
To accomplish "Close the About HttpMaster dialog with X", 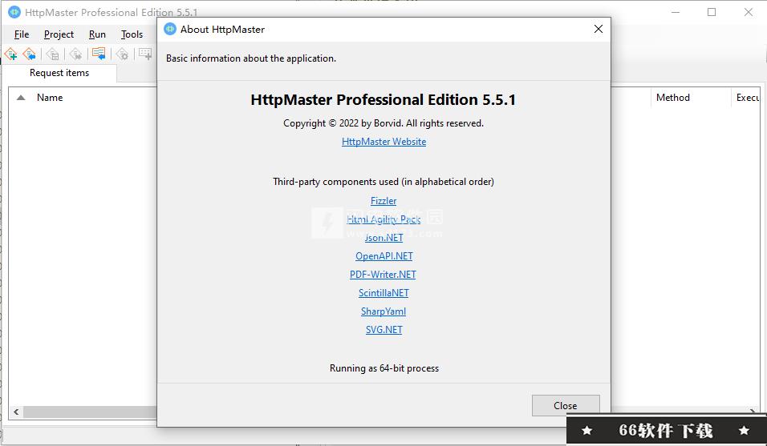I will pos(599,30).
